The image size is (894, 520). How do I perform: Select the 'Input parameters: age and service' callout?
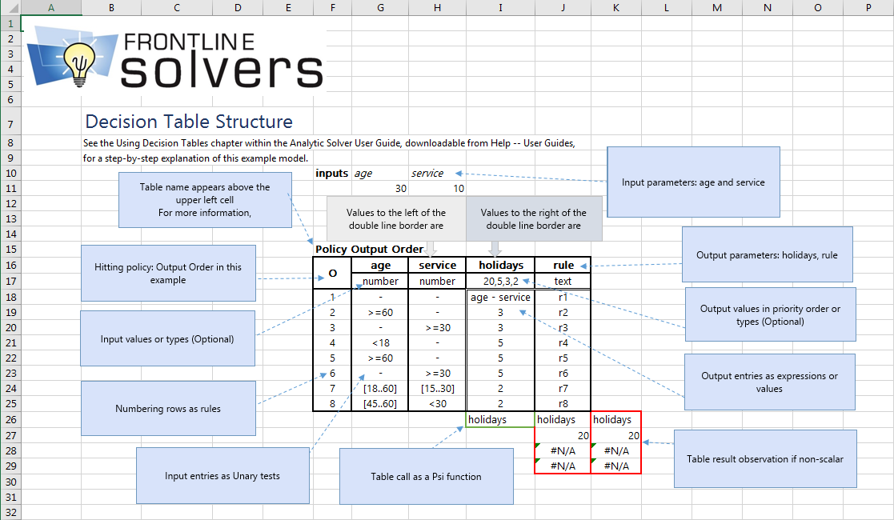pos(693,182)
